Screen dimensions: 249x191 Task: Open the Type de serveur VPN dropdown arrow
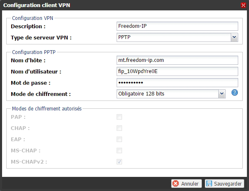(x=234, y=38)
